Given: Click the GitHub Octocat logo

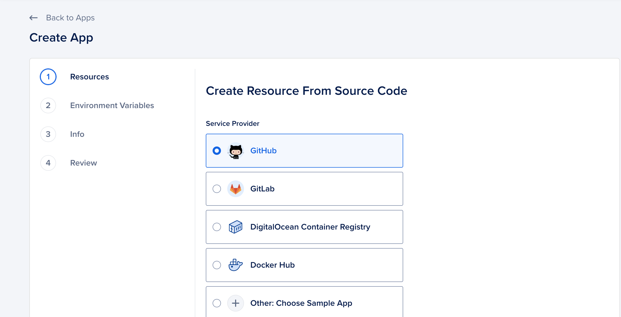Looking at the screenshot, I should point(236,151).
